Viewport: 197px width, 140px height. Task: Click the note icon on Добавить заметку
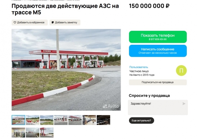click(x=53, y=22)
